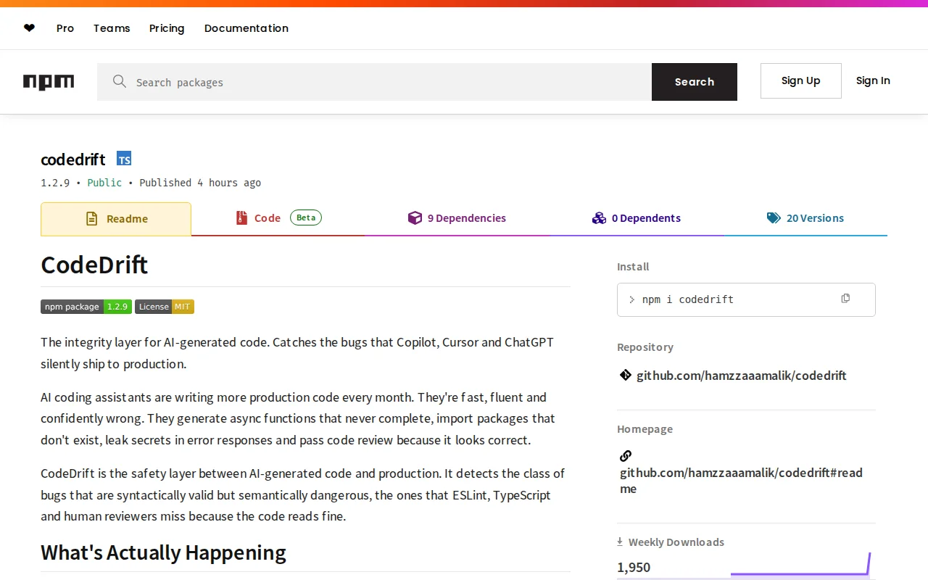Image resolution: width=928 pixels, height=580 pixels.
Task: Click the Homepage section label
Action: [x=645, y=429]
